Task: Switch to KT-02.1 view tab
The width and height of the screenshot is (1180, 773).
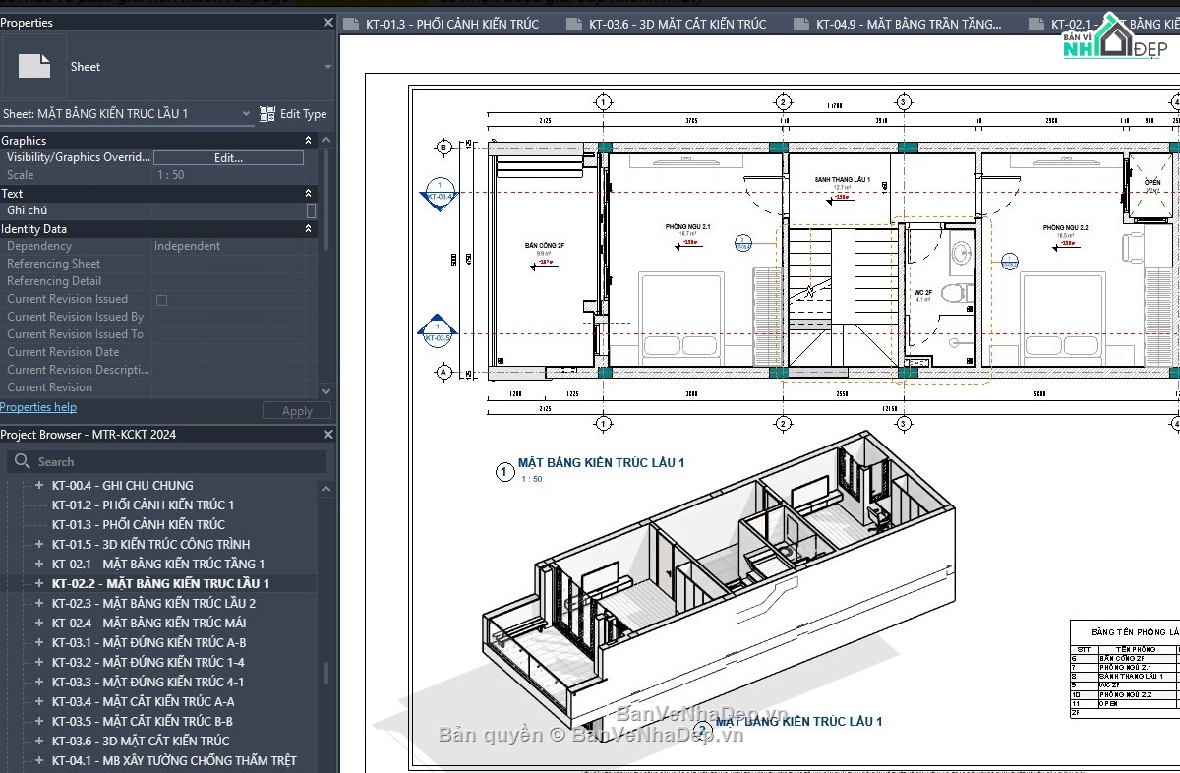Action: [1103, 24]
